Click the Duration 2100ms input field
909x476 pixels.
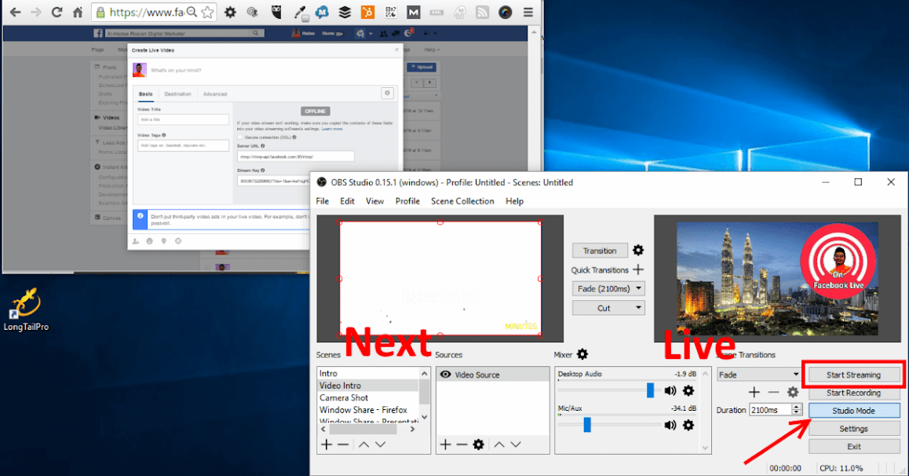click(770, 410)
